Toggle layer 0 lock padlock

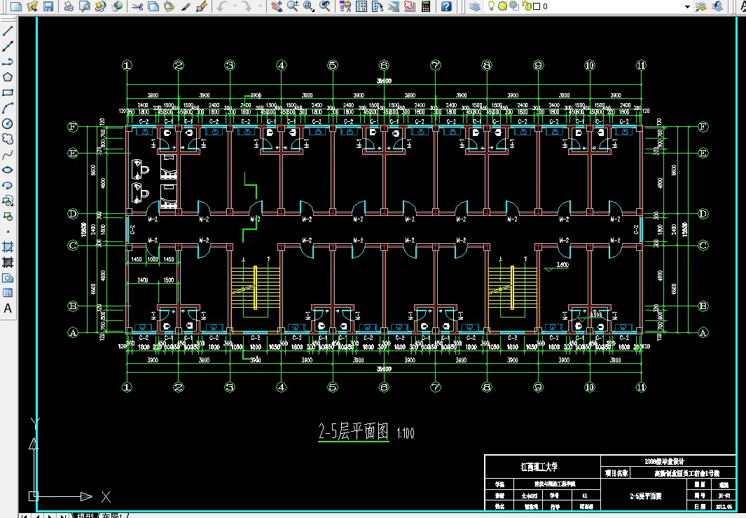point(526,6)
